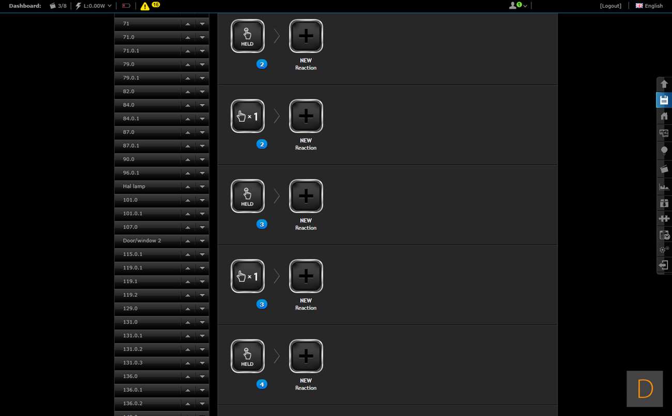Click the save disk icon in sidebar
The image size is (672, 416).
pos(664,100)
